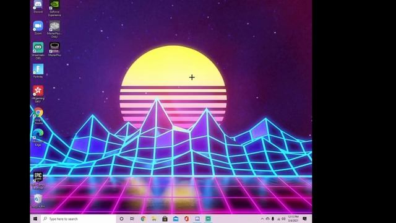Select the Recycle Bin icon
The image size is (396, 223).
[38, 201]
